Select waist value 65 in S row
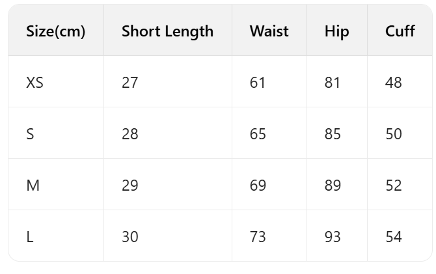 point(258,134)
